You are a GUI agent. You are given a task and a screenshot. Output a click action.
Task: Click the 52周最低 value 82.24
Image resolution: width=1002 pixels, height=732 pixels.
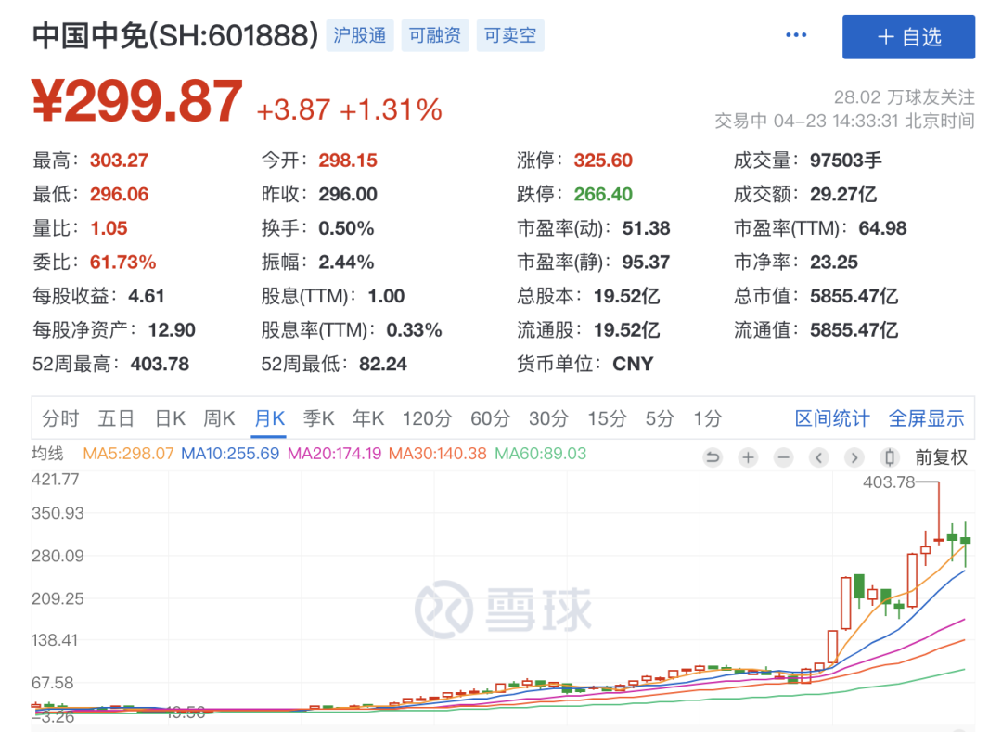pos(383,364)
